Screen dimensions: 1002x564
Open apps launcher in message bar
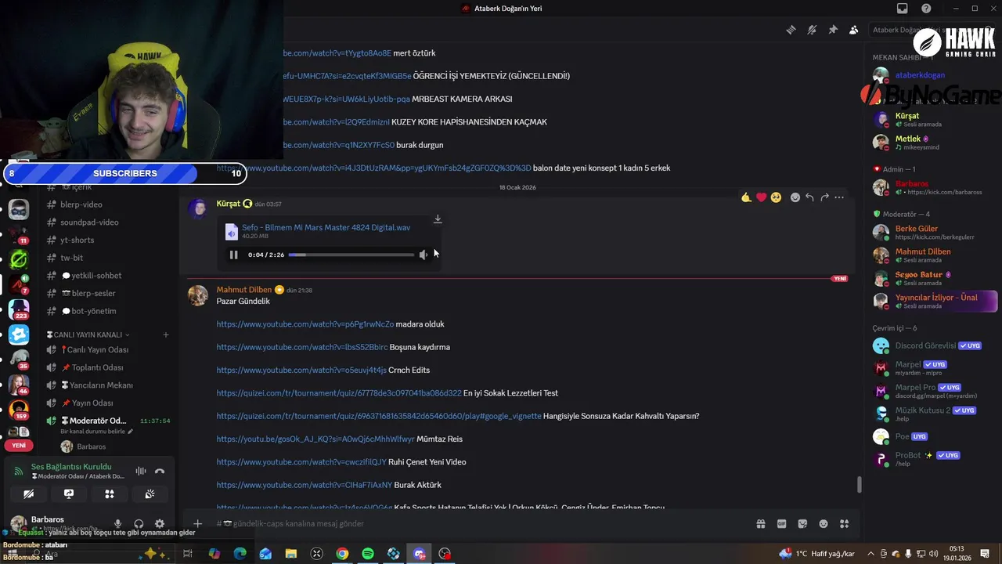[x=844, y=523]
